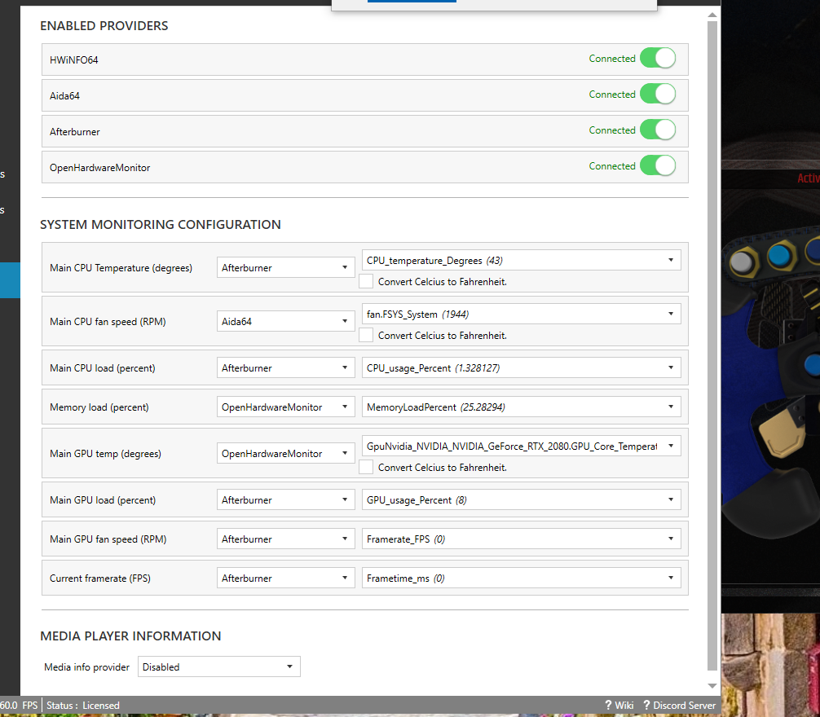Open provider dropdown for Main CPU Temperature

pos(285,267)
